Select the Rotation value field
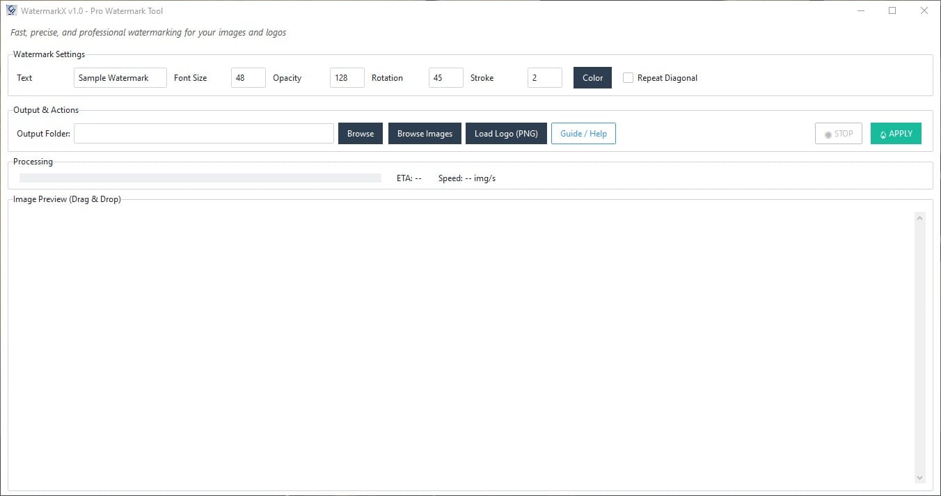 pos(445,77)
